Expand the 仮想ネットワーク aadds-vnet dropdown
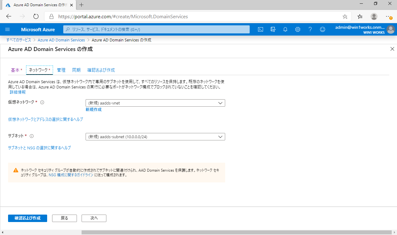This screenshot has height=235, width=397. click(x=155, y=103)
